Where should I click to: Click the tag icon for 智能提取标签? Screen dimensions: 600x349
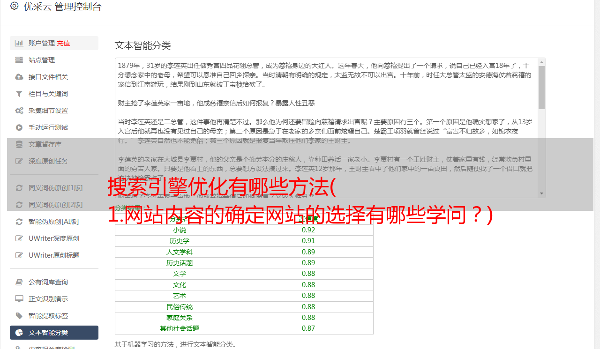(19, 316)
